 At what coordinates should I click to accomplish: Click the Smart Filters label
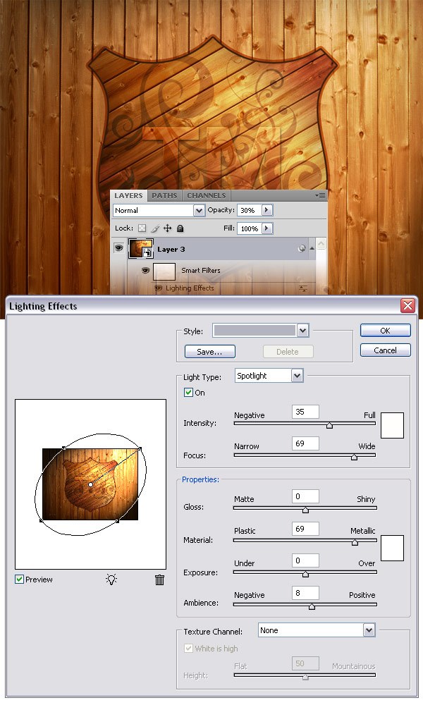(x=201, y=270)
